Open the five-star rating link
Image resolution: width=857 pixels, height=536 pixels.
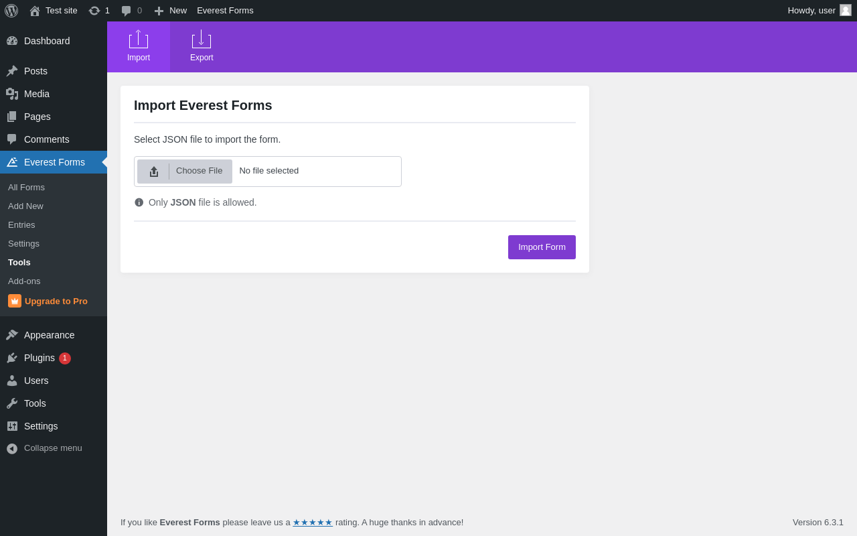click(x=313, y=523)
